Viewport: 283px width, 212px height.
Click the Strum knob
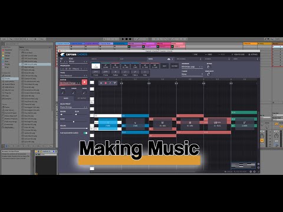pyautogui.click(x=74, y=92)
